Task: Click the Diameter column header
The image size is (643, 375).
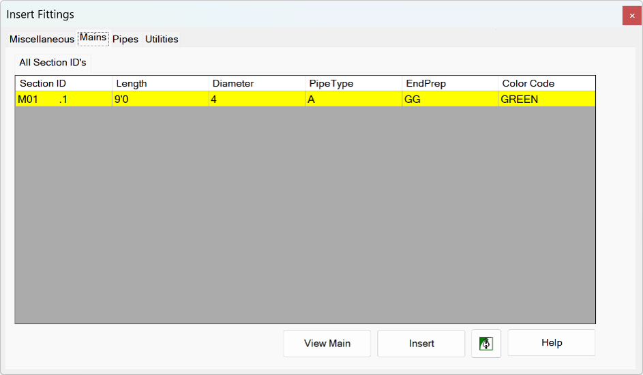Action: (x=256, y=84)
